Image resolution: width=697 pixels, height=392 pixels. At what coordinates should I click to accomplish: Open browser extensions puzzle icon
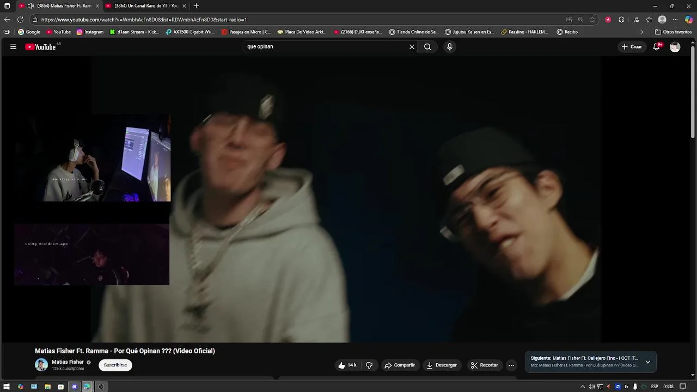tap(621, 20)
